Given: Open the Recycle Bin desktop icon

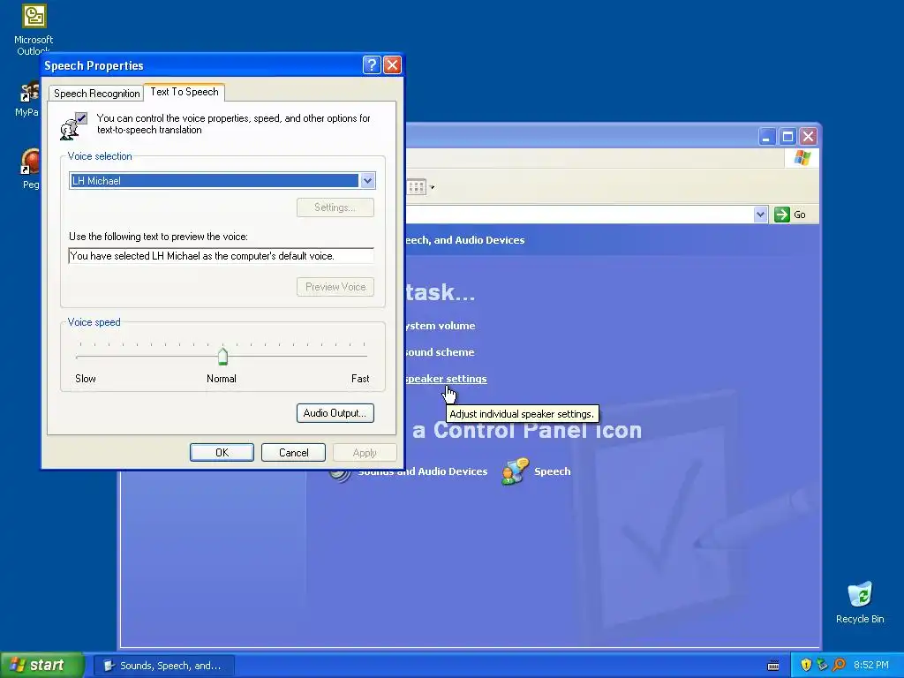Looking at the screenshot, I should pos(860,602).
